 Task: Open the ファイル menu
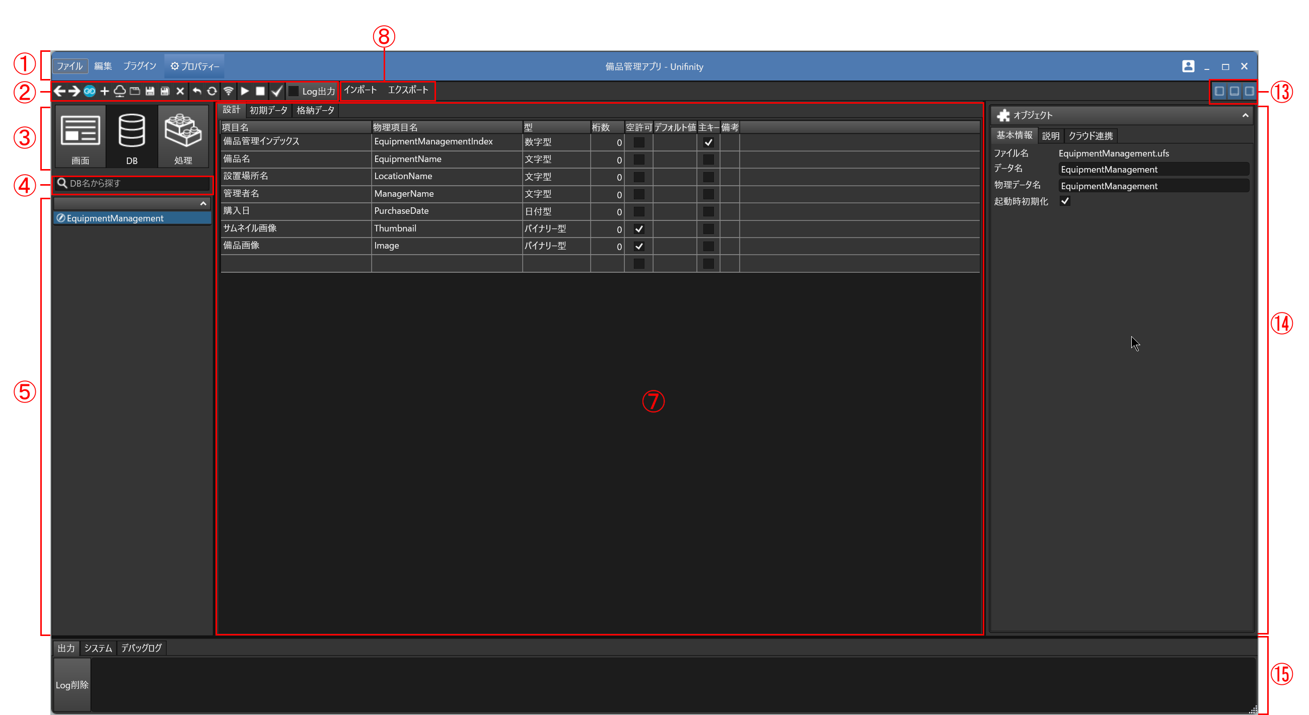point(69,66)
